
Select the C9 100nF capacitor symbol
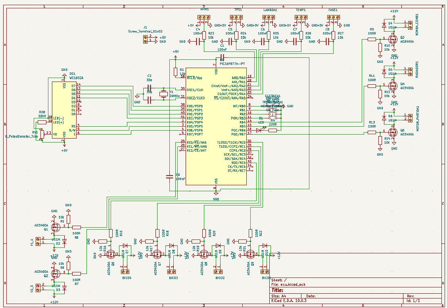(x=170, y=177)
